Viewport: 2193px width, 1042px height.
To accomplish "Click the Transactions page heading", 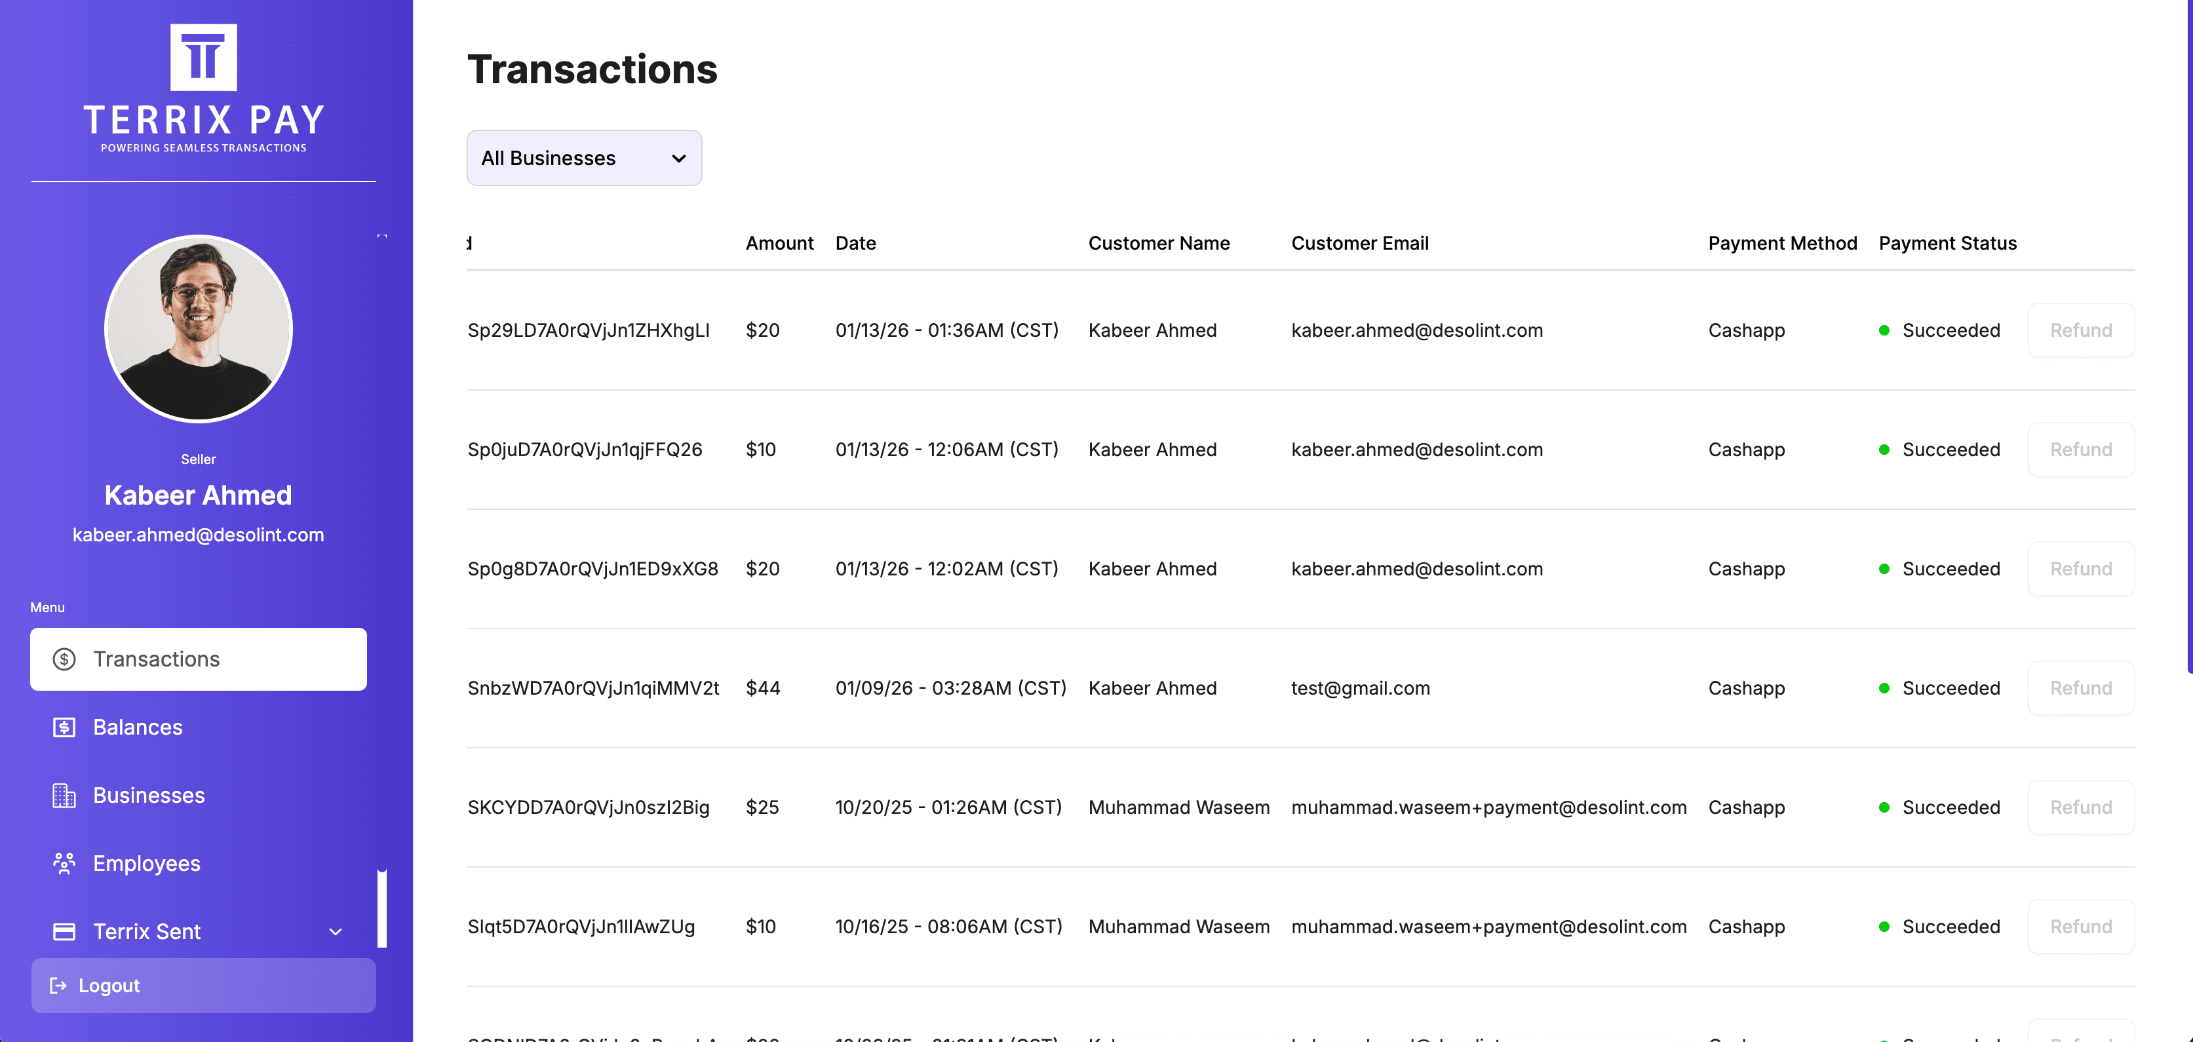I will coord(592,69).
